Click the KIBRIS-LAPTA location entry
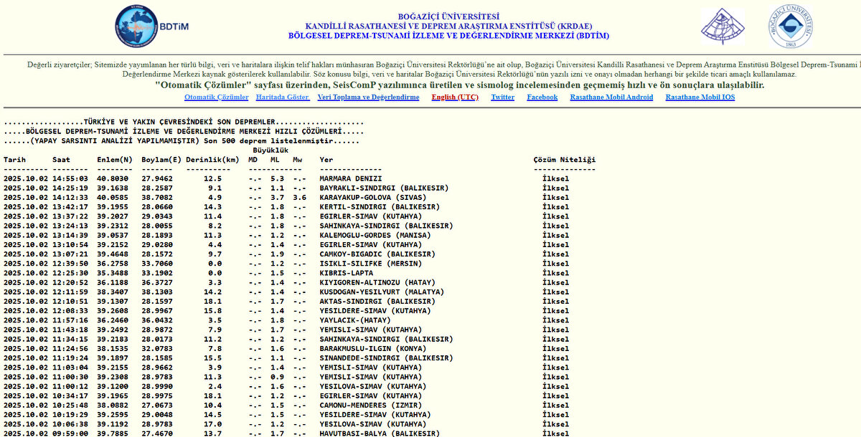The width and height of the screenshot is (861, 437). coord(348,273)
